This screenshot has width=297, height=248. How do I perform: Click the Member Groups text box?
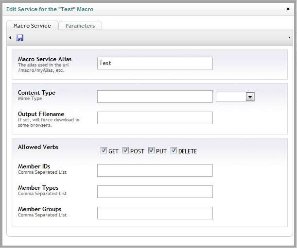(x=155, y=213)
